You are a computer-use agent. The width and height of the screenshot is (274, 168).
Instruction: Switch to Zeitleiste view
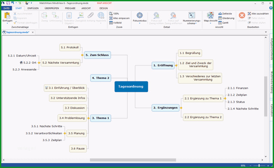tap(225, 13)
